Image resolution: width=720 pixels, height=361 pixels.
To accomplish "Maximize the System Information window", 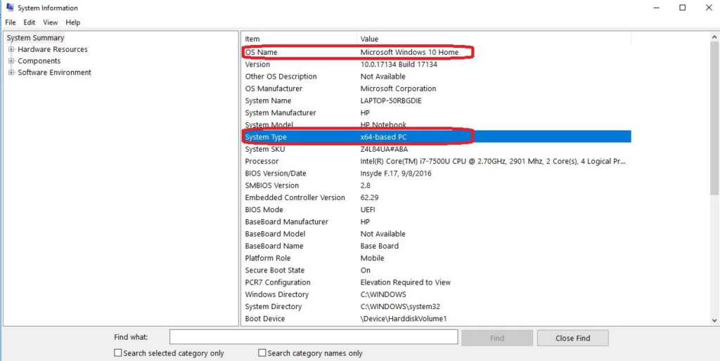I will [x=682, y=8].
